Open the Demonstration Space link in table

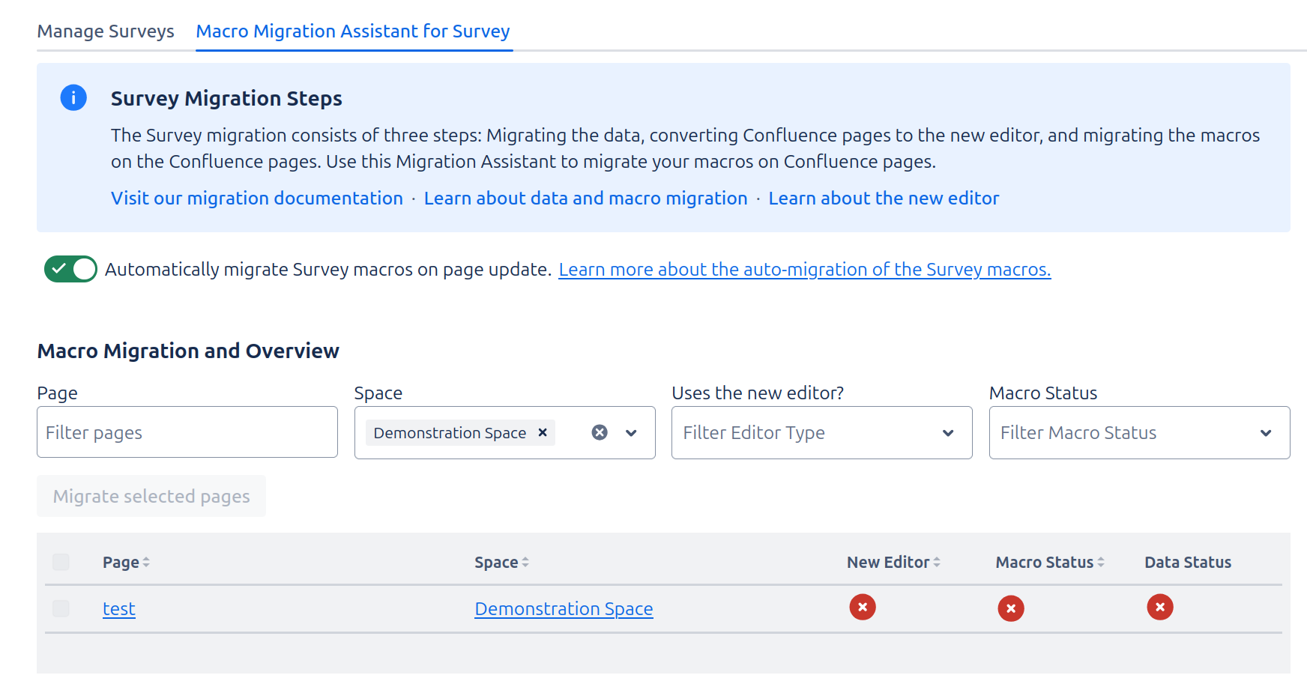564,608
